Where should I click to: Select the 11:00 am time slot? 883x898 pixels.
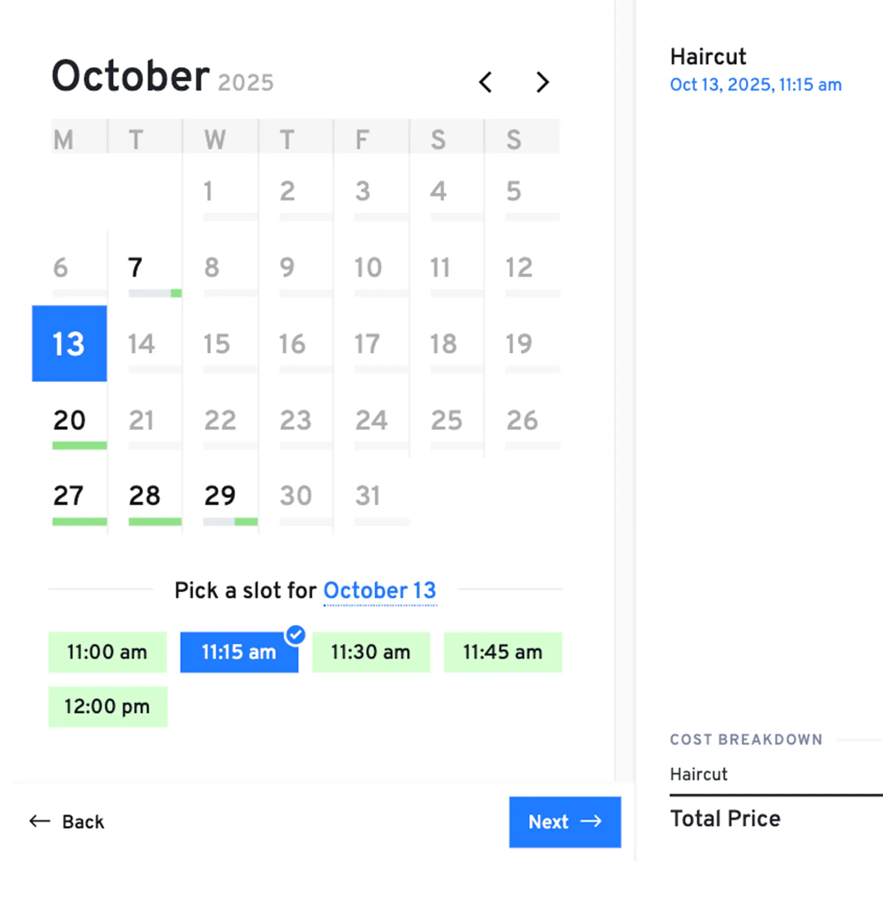pyautogui.click(x=107, y=652)
